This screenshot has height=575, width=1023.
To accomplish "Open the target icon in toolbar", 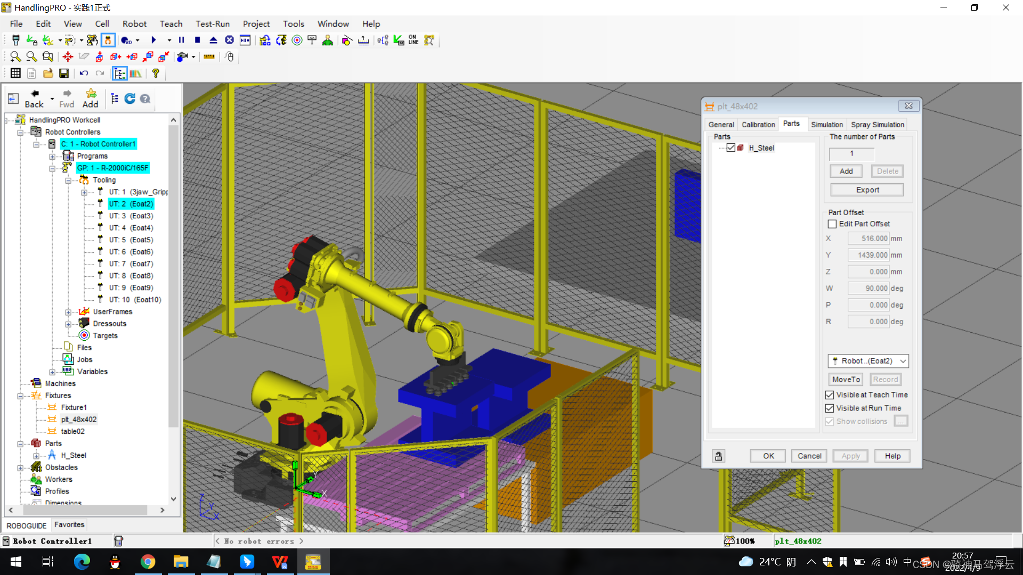I will [297, 40].
